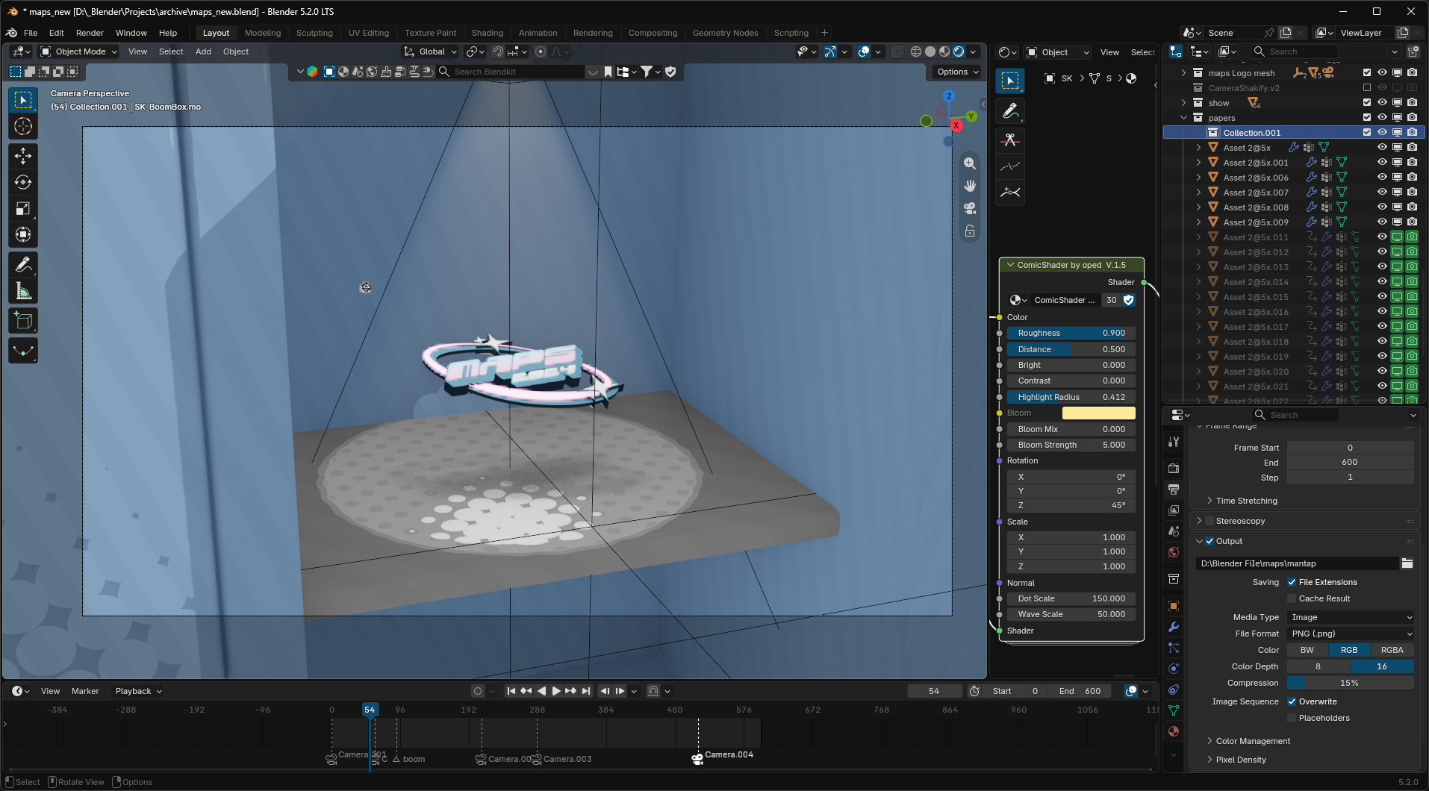Viewport: 1429px width, 791px height.
Task: Switch to the Shading workspace tab
Action: 488,33
